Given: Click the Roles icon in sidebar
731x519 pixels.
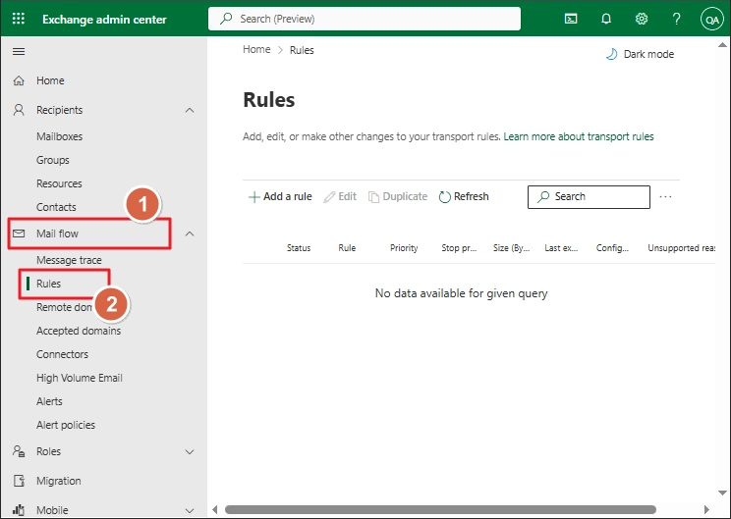Looking at the screenshot, I should pyautogui.click(x=19, y=451).
